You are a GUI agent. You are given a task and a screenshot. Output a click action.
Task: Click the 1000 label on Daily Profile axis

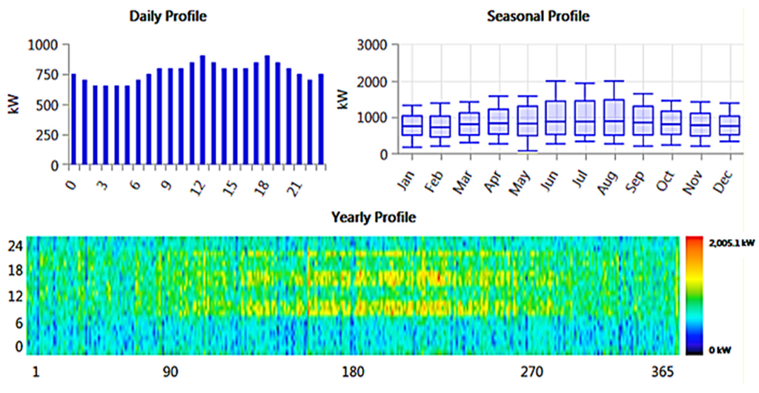pos(43,45)
